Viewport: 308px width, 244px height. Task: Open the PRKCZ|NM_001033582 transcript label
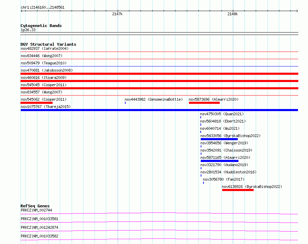(39, 236)
